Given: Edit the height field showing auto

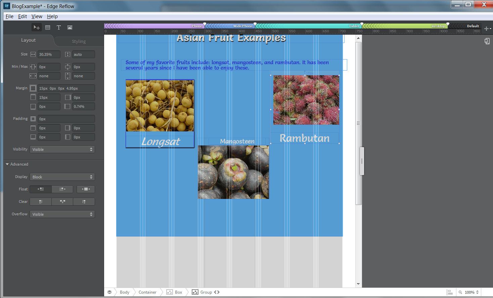Looking at the screenshot, I should [84, 54].
